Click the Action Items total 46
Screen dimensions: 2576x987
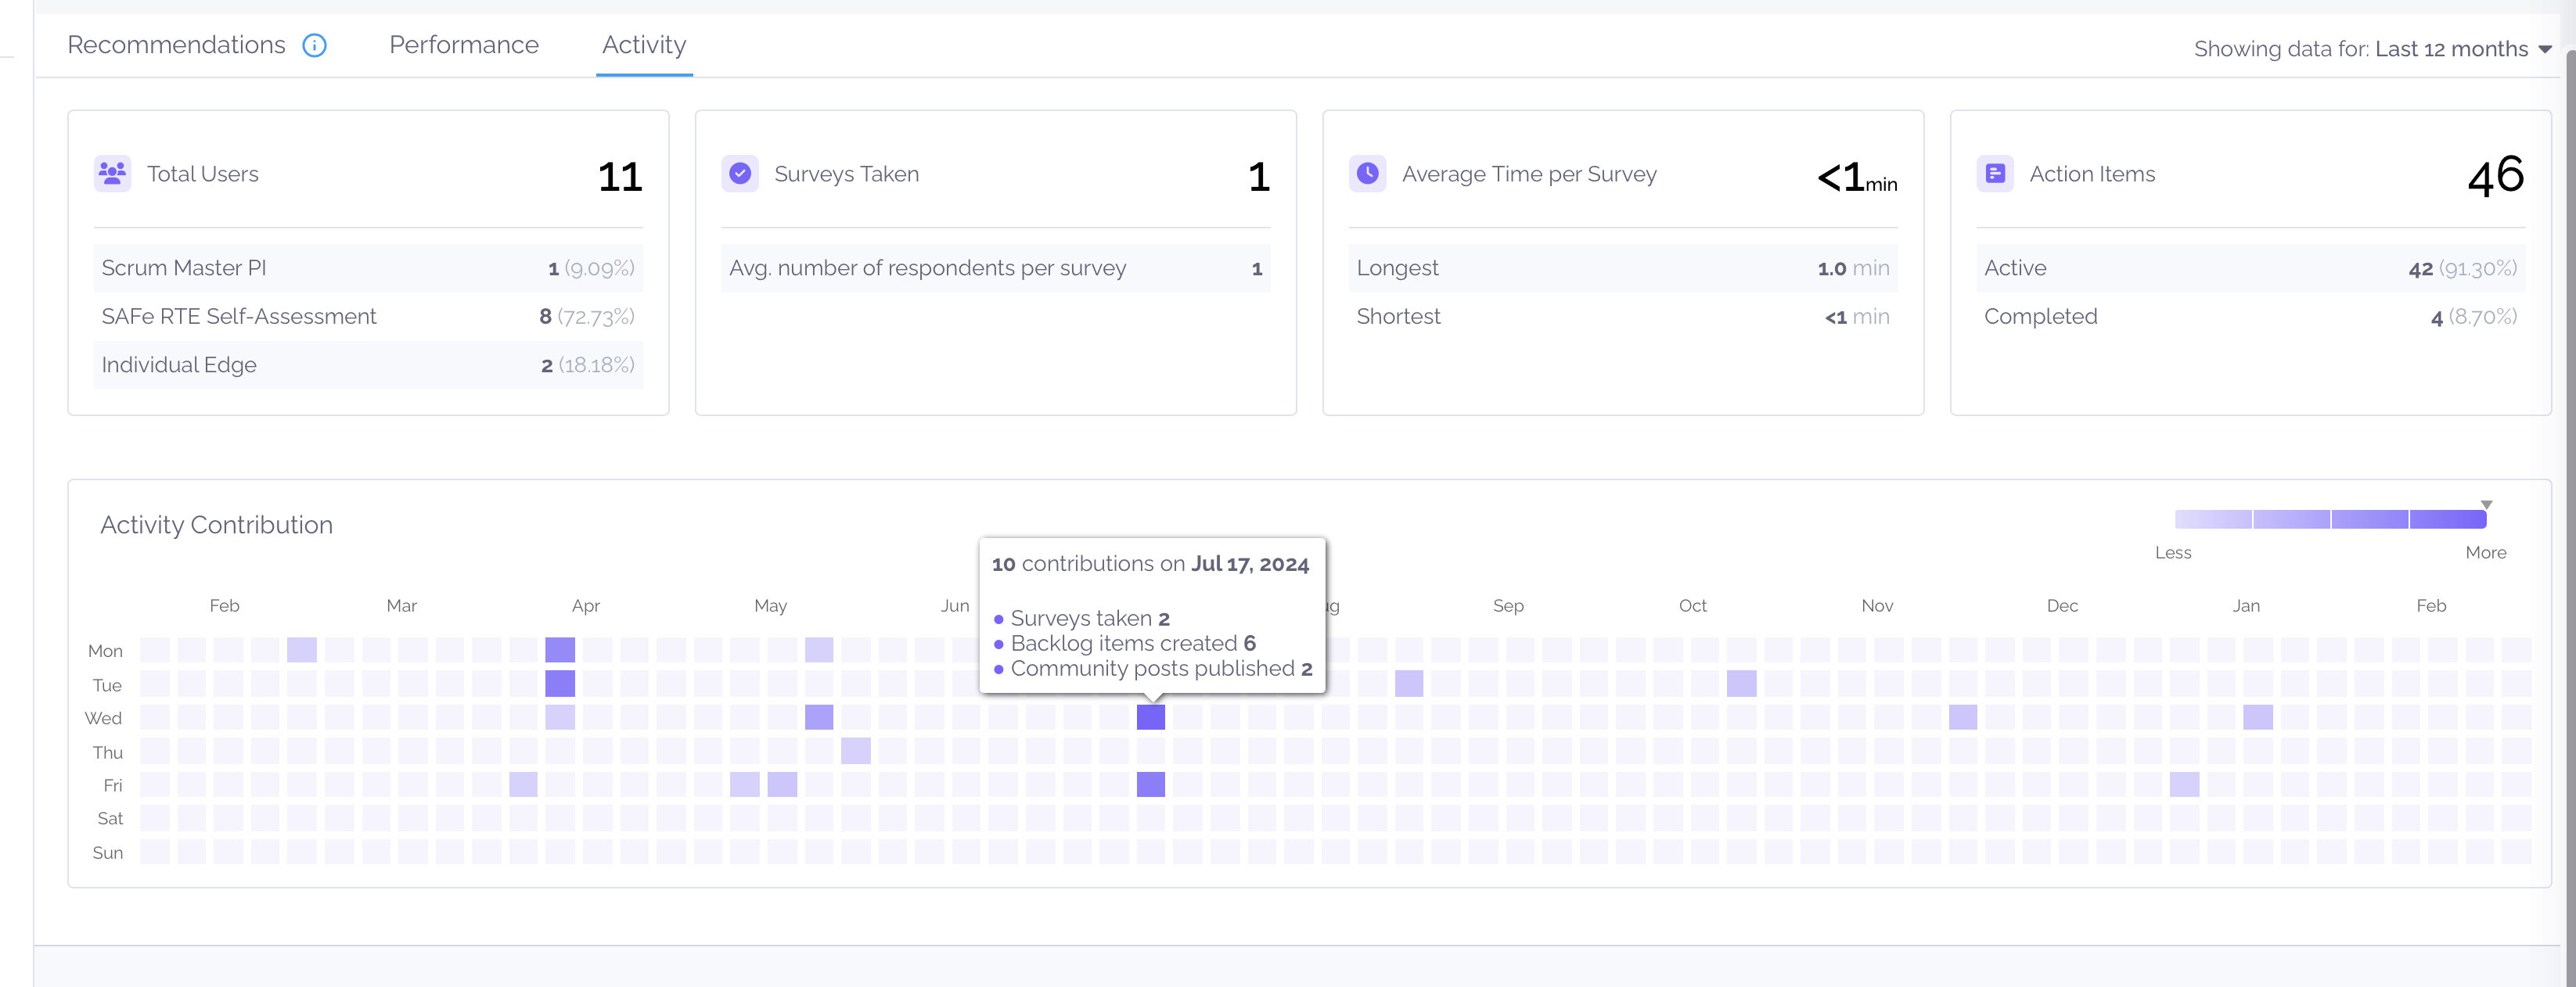[2495, 176]
